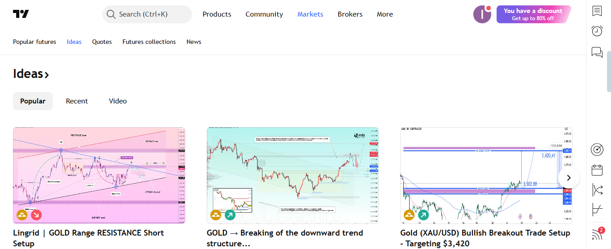Open the Alerts clock icon

[597, 31]
